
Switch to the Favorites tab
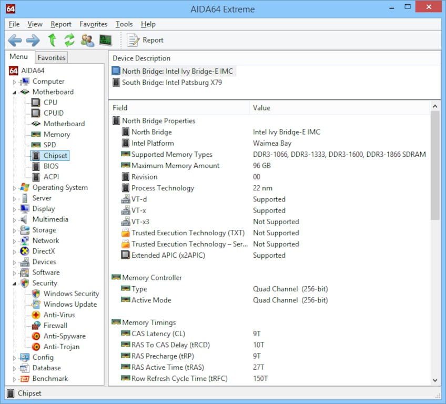click(x=52, y=58)
